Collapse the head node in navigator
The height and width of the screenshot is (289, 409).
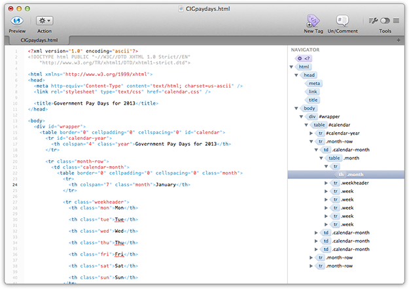296,75
